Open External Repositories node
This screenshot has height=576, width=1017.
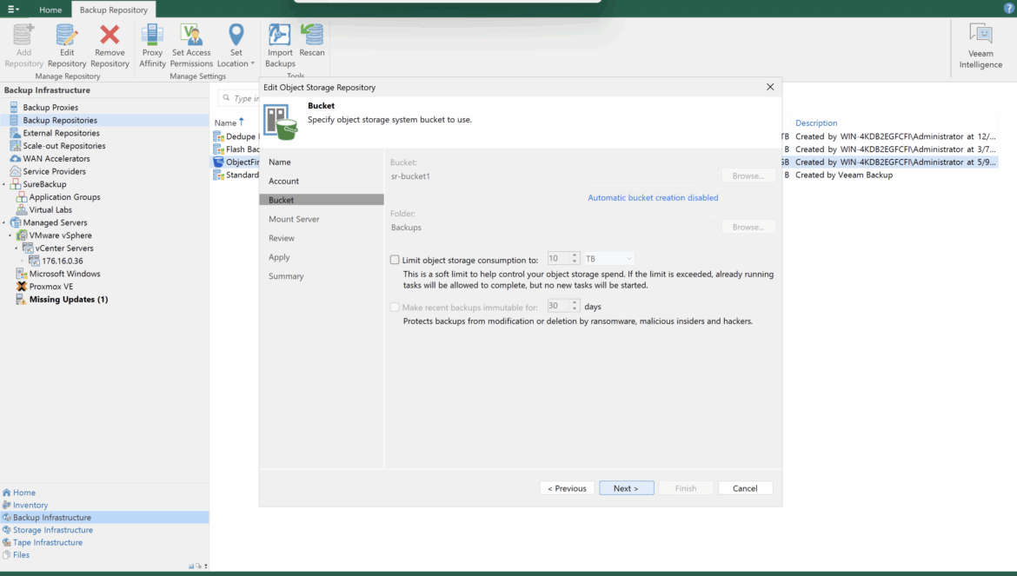tap(61, 134)
